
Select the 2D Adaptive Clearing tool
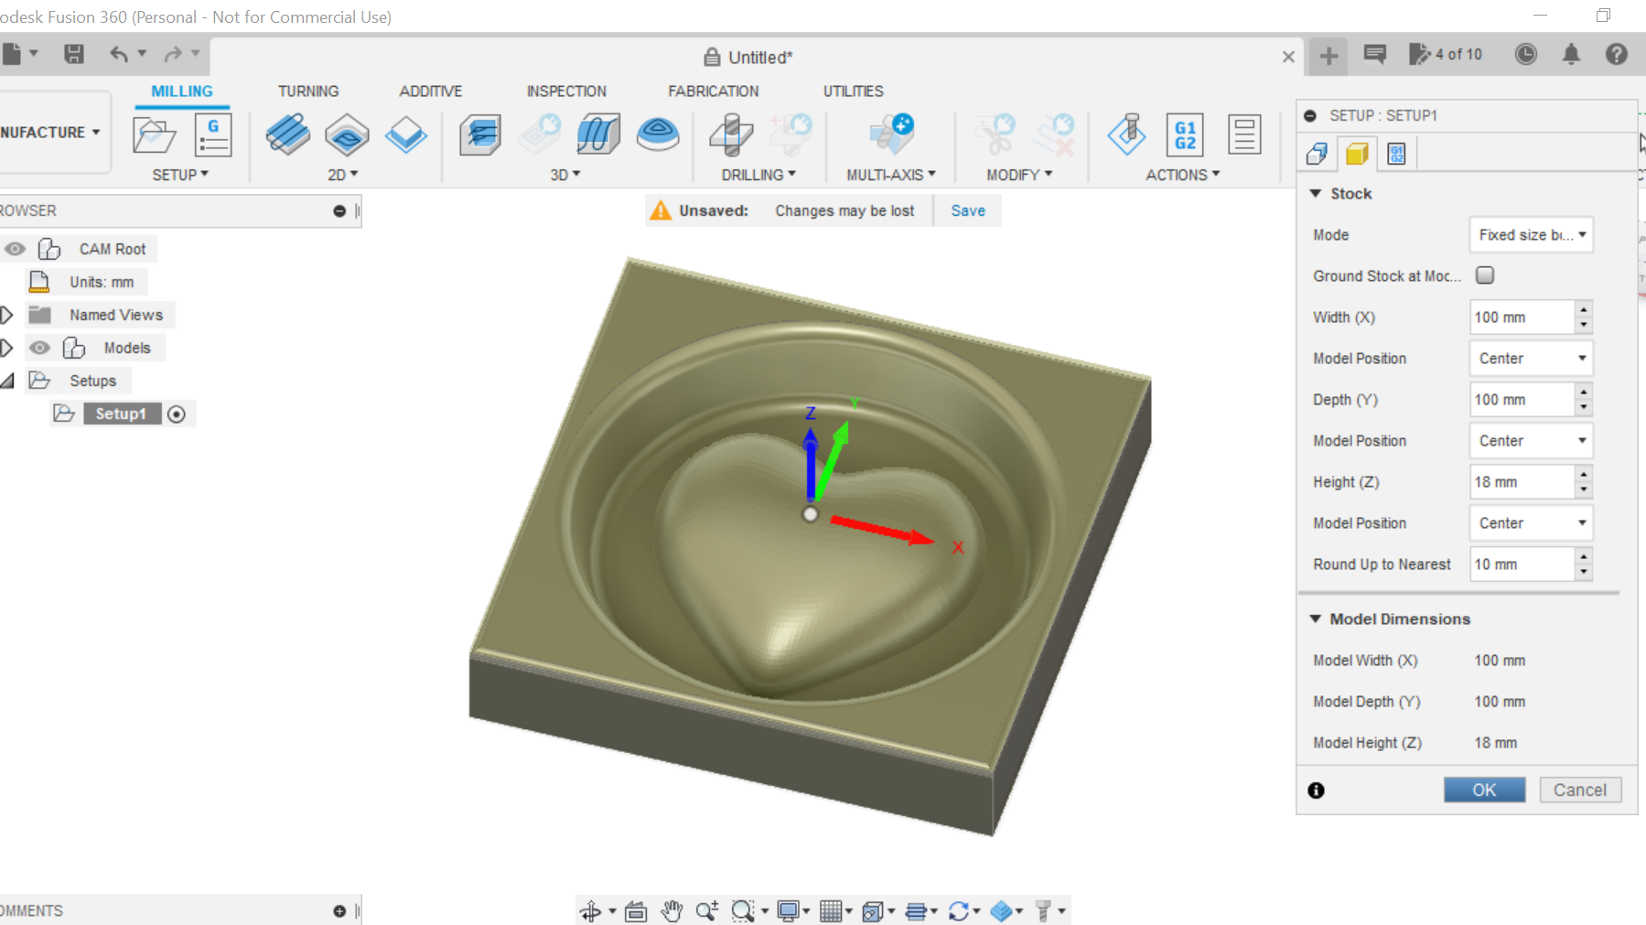click(287, 134)
